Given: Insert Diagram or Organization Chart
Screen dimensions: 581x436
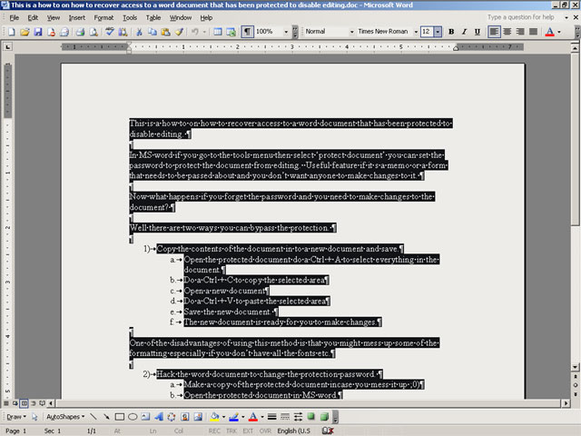Looking at the screenshot, I should [172, 417].
